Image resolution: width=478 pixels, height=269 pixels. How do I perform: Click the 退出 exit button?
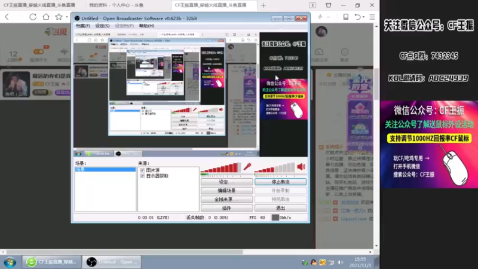pyautogui.click(x=280, y=208)
